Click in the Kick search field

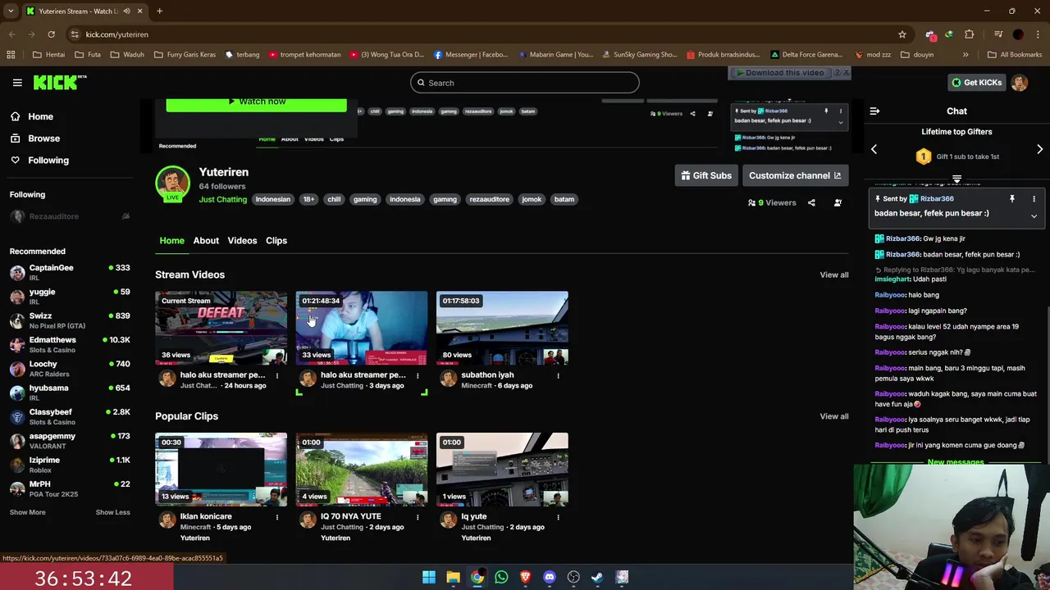pyautogui.click(x=525, y=83)
